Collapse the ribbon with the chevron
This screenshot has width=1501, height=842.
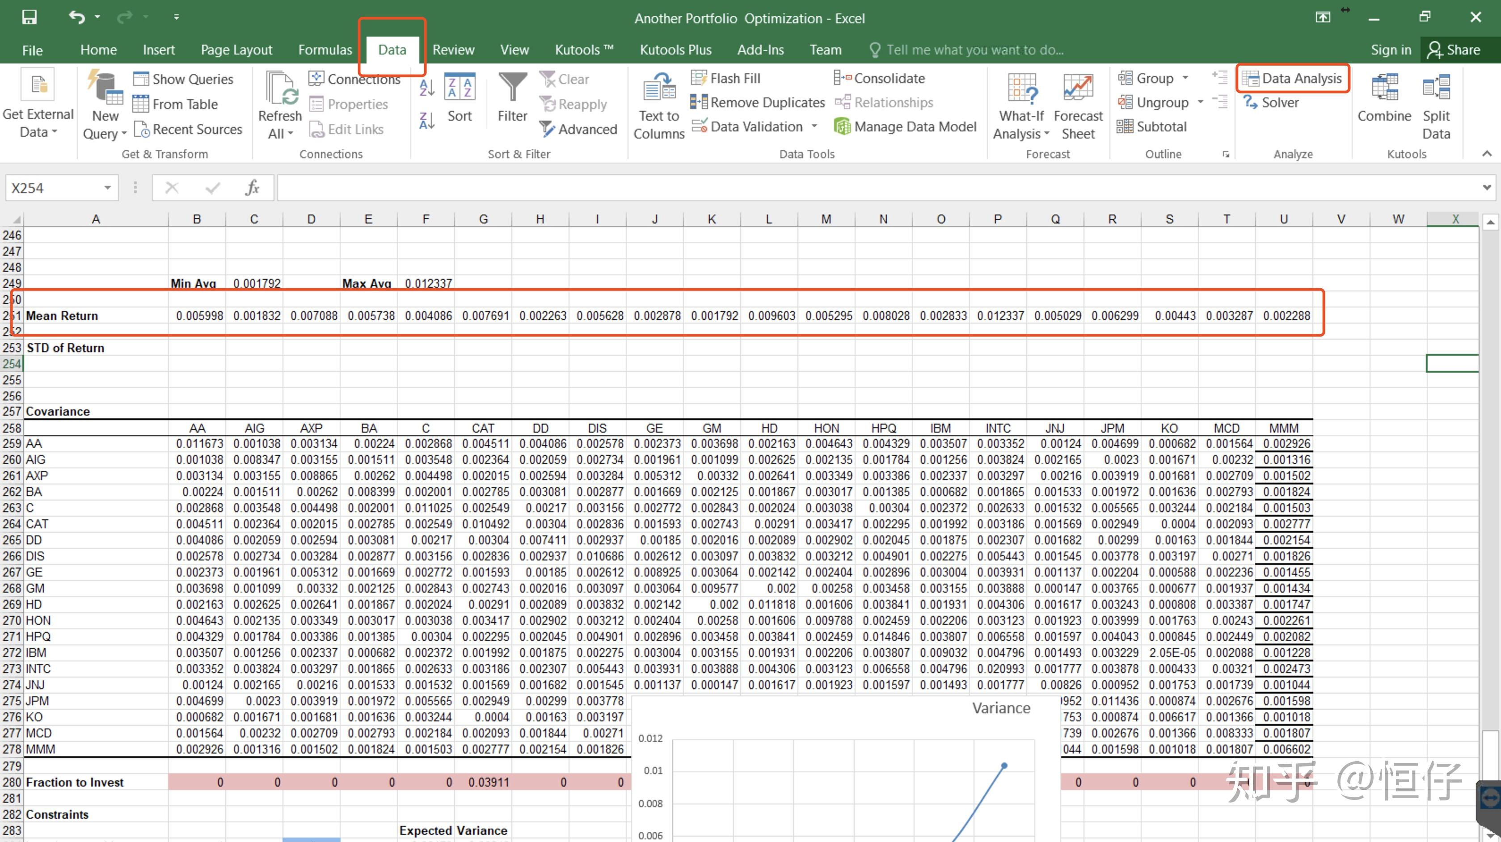click(1486, 154)
